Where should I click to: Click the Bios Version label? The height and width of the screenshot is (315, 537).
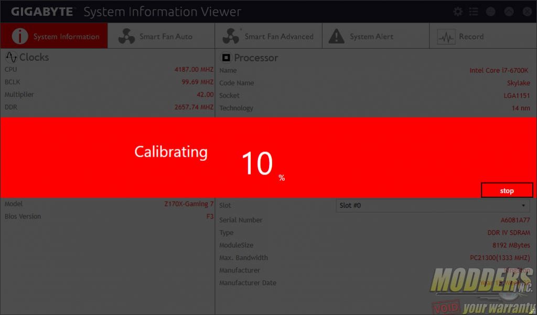click(x=23, y=216)
